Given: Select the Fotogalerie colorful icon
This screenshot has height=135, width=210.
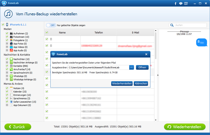Looking at the screenshot, I should tap(11, 40).
